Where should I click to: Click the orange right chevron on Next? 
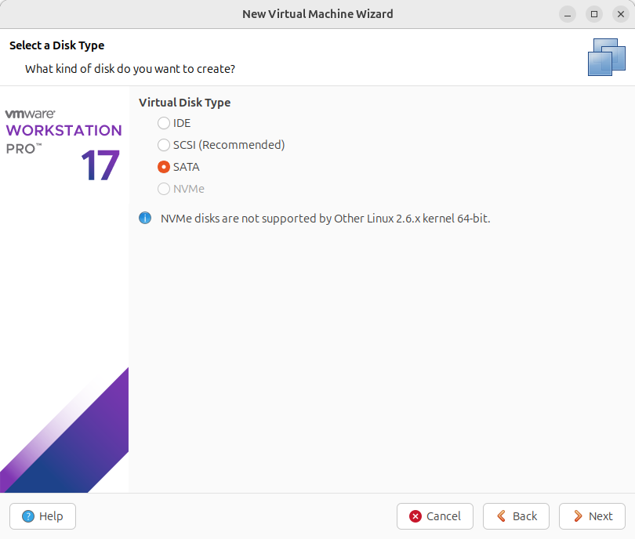click(x=578, y=516)
